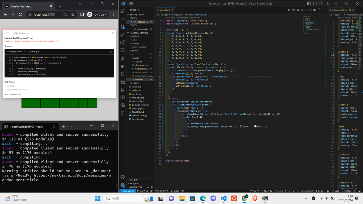Open the Source Control view
363x204 pixels.
click(x=123, y=27)
